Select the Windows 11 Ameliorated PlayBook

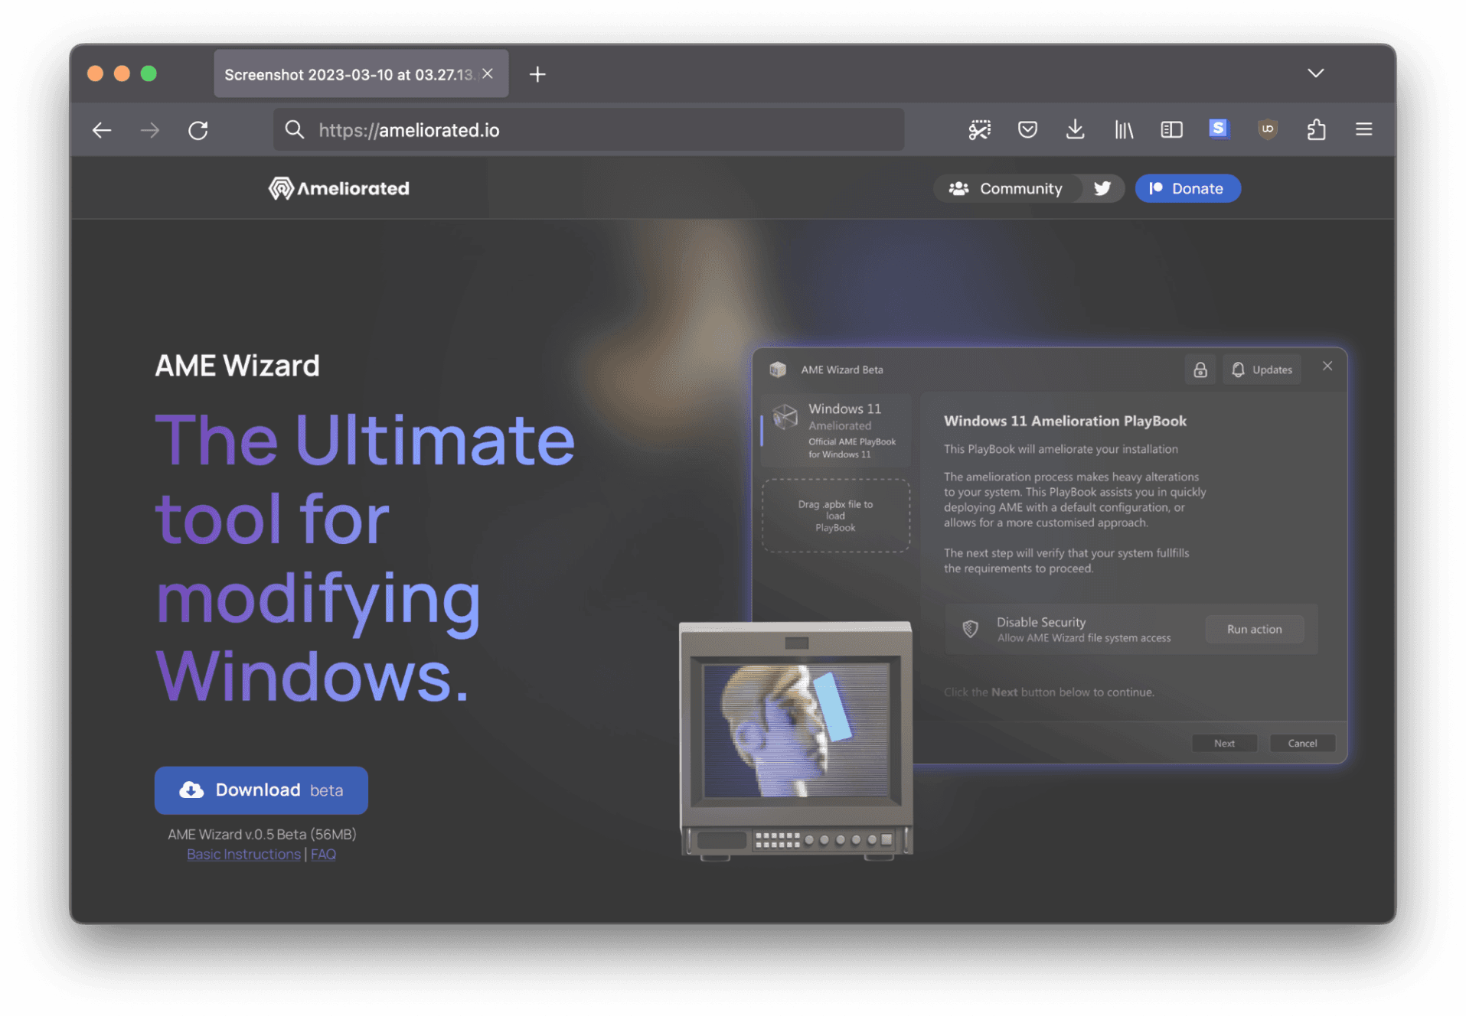[x=835, y=431]
